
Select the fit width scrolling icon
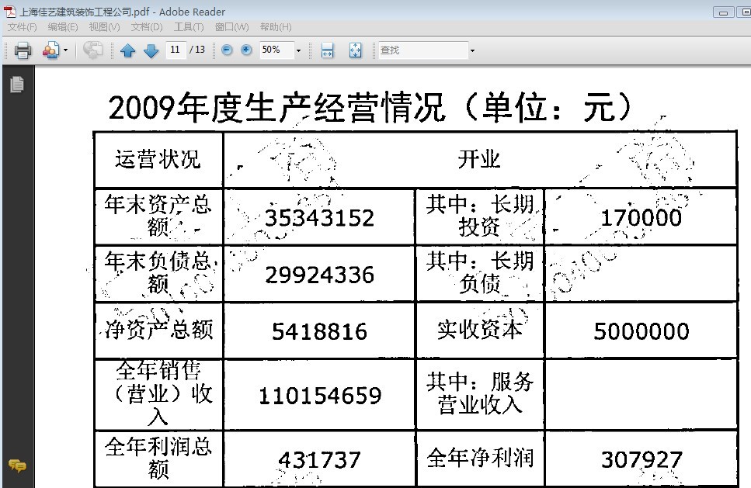click(328, 50)
